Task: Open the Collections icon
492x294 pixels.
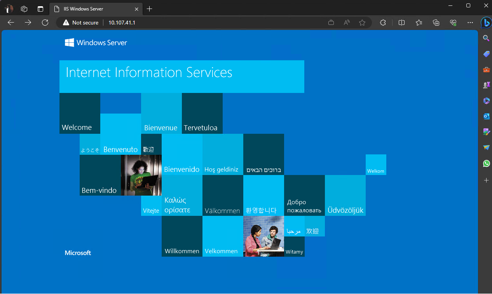Action: tap(436, 23)
